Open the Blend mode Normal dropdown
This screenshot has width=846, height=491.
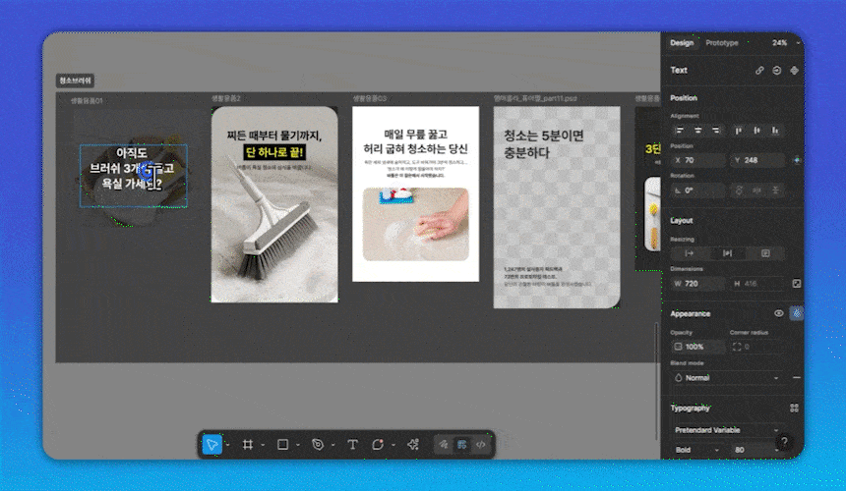pos(728,377)
